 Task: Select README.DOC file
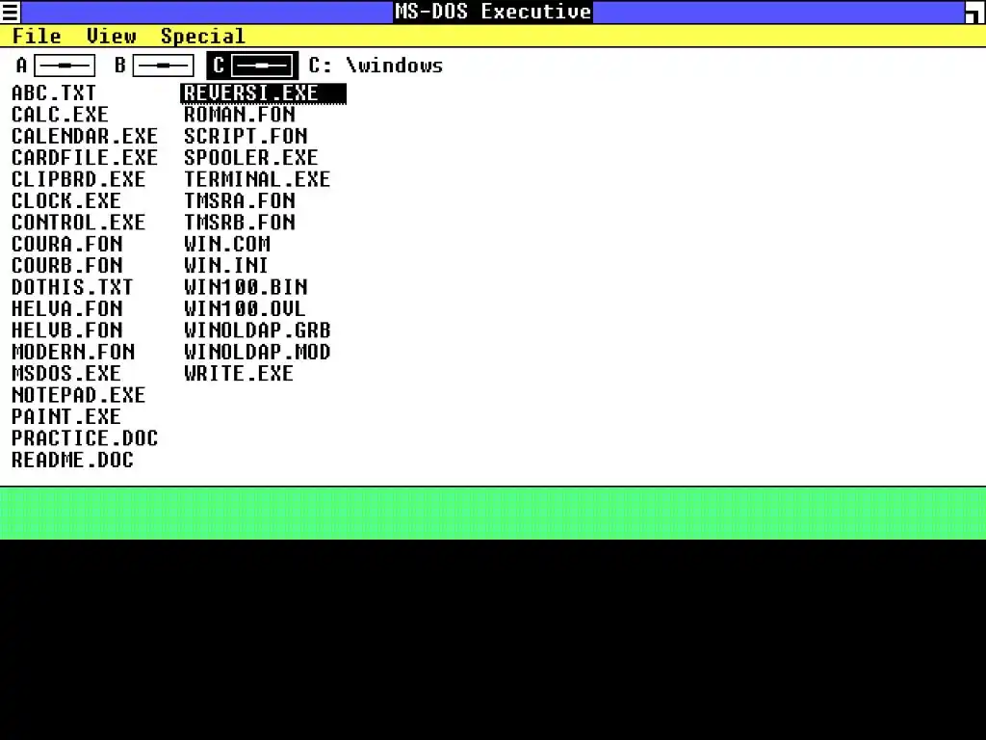tap(72, 460)
